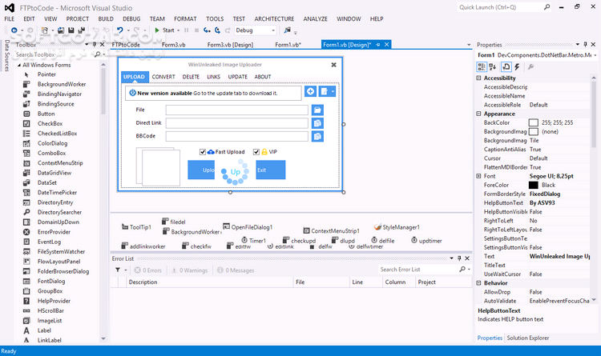Image resolution: width=601 pixels, height=356 pixels.
Task: Collapse the Accessibility property category
Action: tap(478, 78)
